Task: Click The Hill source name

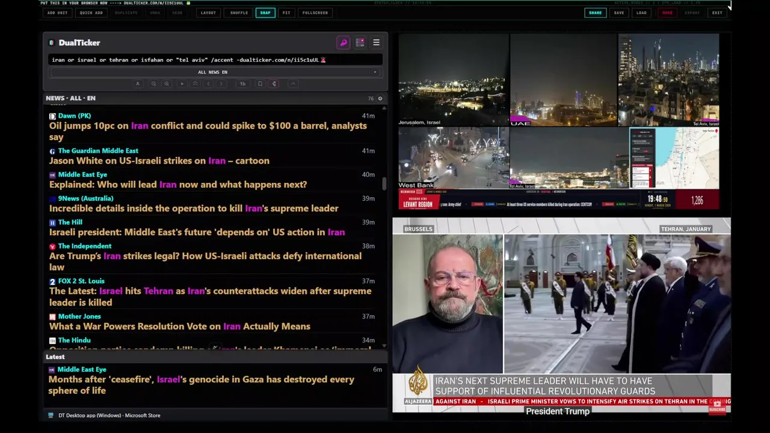Action: pos(70,222)
